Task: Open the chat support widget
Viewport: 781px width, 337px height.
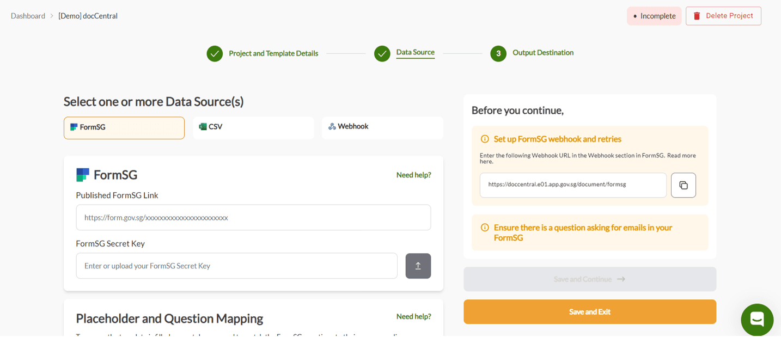Action: (x=757, y=320)
